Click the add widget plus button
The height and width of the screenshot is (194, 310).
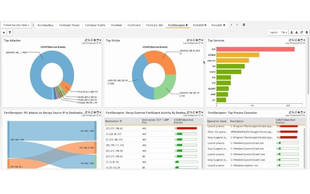(4, 33)
